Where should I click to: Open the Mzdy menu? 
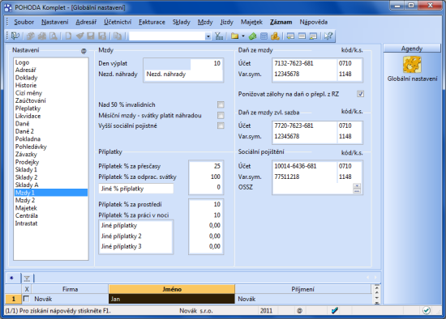pyautogui.click(x=205, y=22)
